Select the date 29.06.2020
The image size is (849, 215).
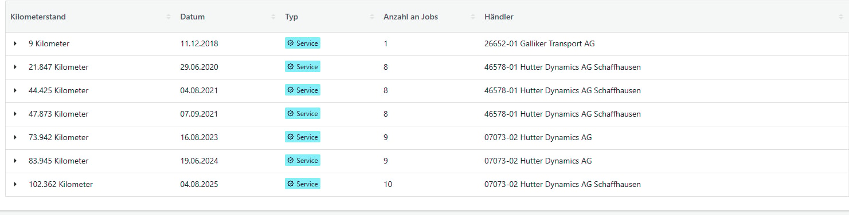199,67
